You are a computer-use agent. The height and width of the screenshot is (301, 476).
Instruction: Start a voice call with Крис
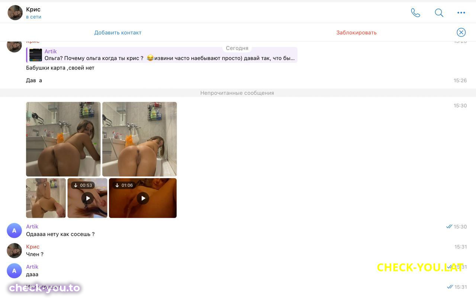click(415, 13)
